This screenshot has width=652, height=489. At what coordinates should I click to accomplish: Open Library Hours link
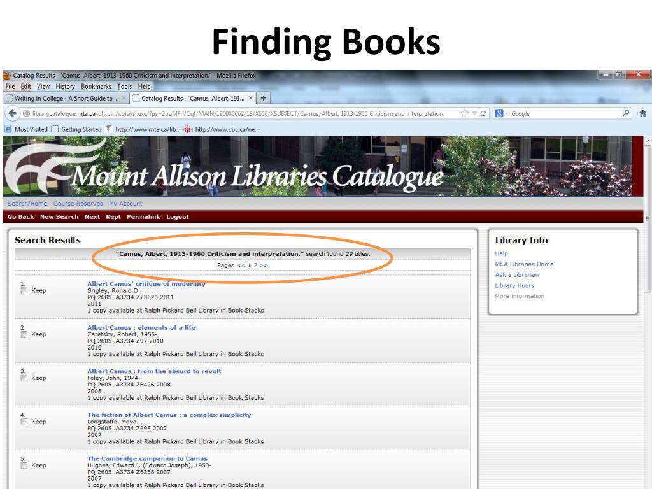pyautogui.click(x=514, y=285)
